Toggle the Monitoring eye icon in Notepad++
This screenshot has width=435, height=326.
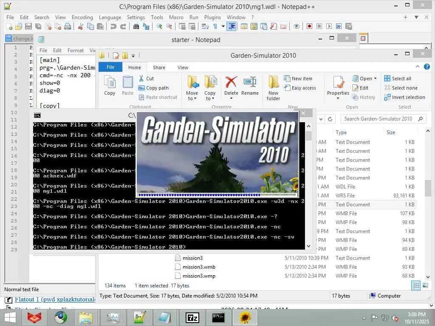click(x=296, y=26)
